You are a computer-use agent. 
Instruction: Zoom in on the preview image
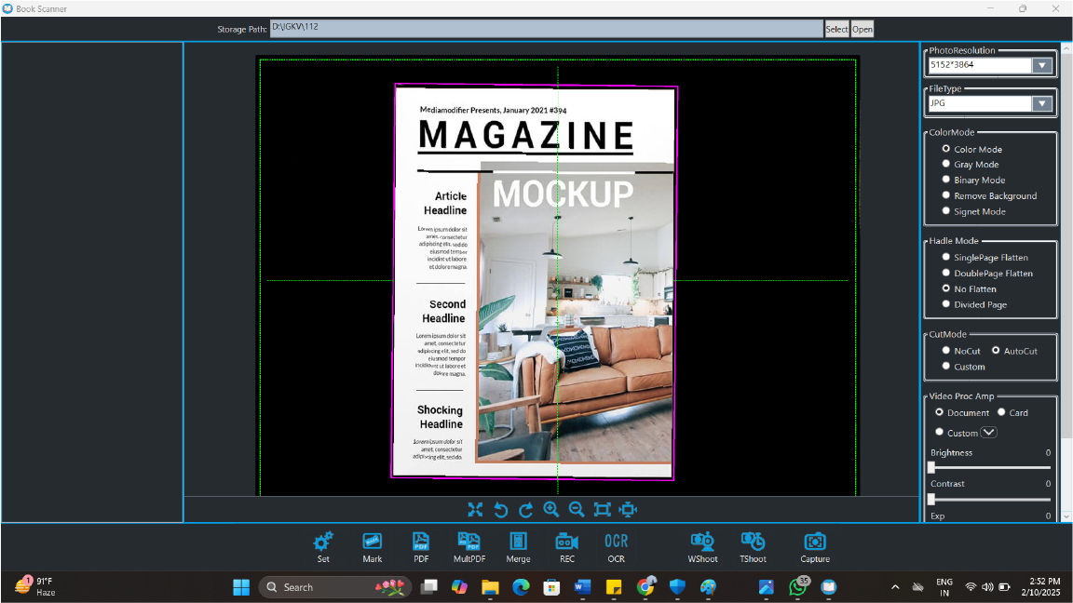pyautogui.click(x=551, y=509)
